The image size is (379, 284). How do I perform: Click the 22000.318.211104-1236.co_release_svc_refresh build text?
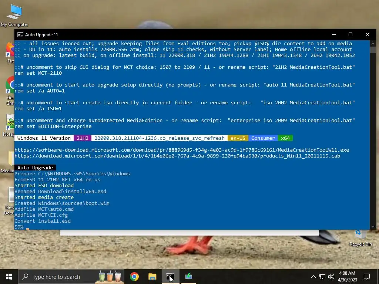pyautogui.click(x=160, y=138)
